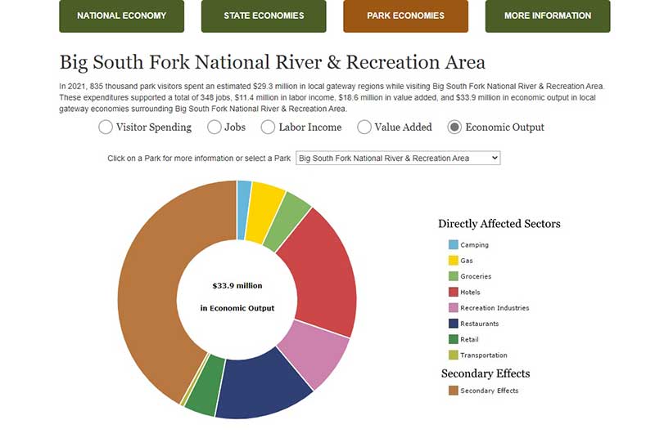Select the Park Economies tab
655x438 pixels.
point(405,16)
